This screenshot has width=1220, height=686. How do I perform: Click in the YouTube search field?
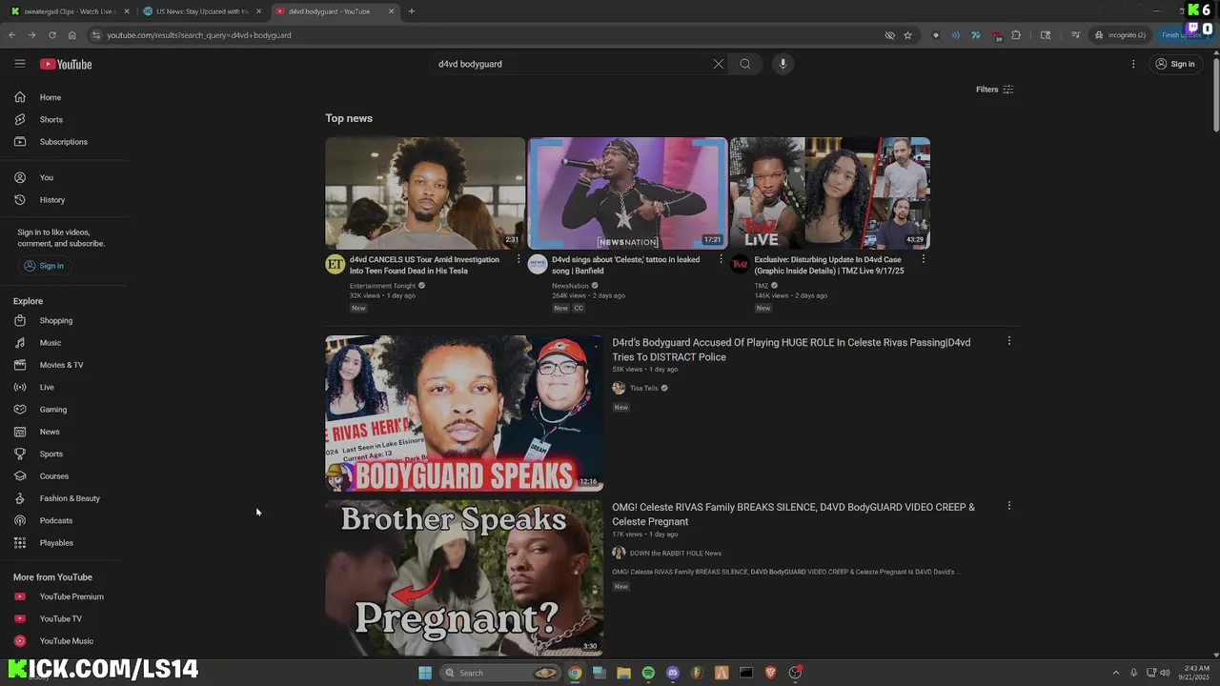click(x=572, y=64)
